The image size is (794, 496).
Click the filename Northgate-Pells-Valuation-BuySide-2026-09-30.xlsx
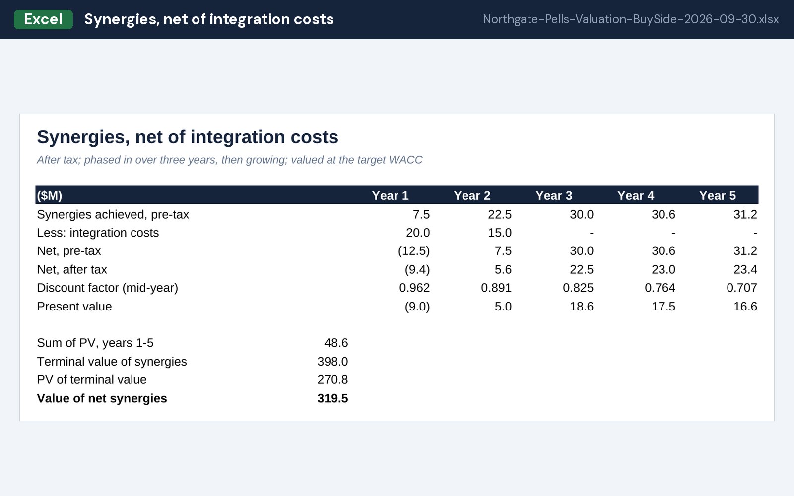631,19
